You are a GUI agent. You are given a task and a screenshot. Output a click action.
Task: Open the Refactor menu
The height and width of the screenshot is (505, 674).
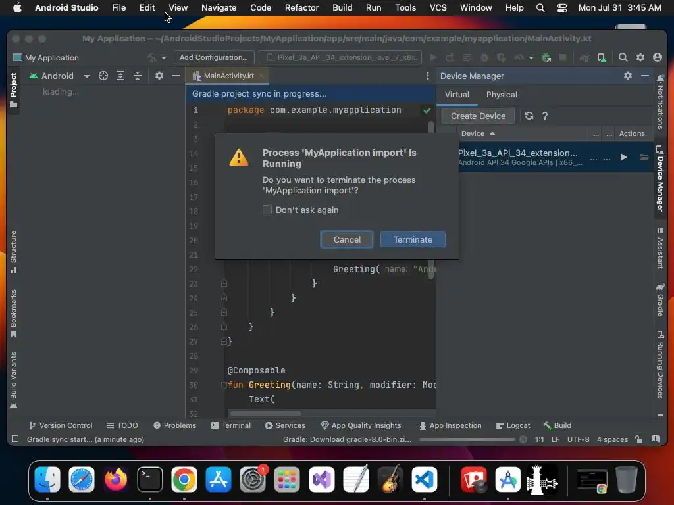tap(301, 7)
